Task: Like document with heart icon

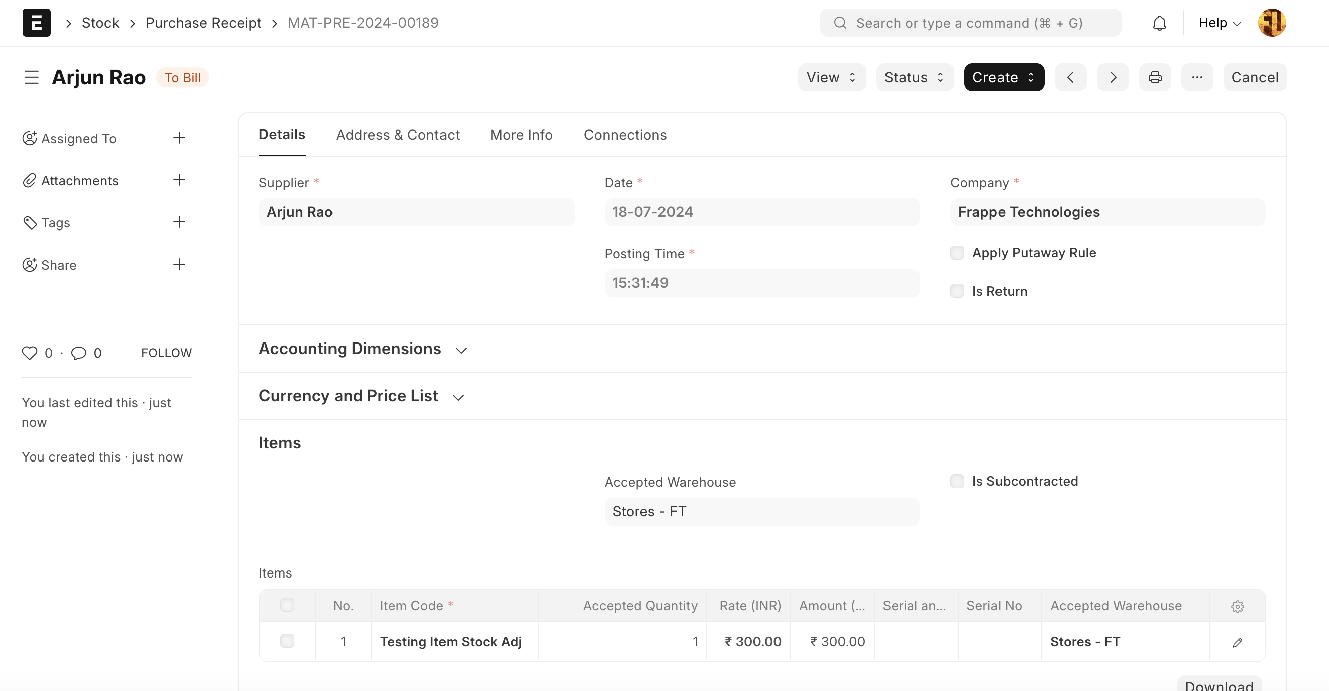Action: (30, 353)
